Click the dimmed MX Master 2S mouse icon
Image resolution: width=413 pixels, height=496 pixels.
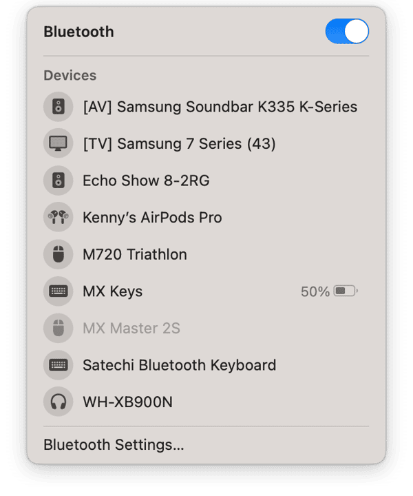[x=58, y=328]
